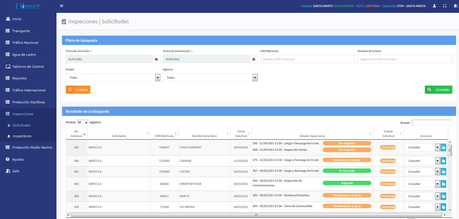Sort table by Solicitante column
The height and width of the screenshot is (219, 459).
coord(119,136)
